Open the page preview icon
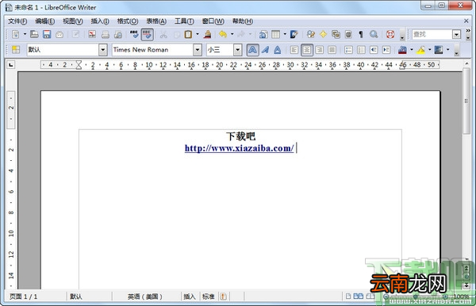 (118, 34)
